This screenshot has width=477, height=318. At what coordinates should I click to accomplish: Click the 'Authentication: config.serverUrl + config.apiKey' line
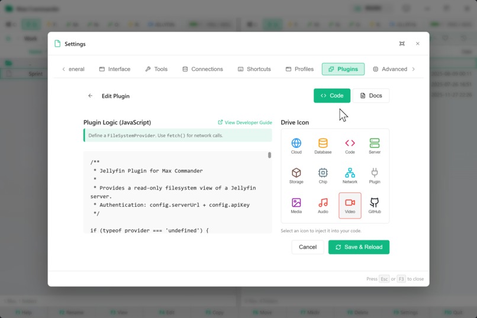(172, 205)
